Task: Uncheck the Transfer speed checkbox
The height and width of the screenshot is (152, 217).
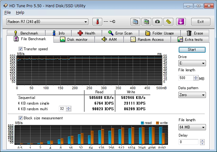Action: [21, 49]
